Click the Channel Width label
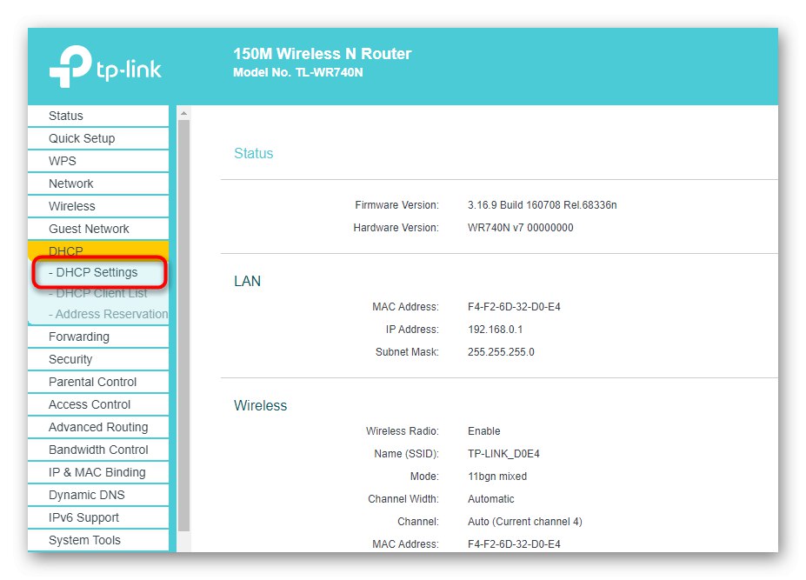Viewport: 806px width, 580px height. pos(403,499)
